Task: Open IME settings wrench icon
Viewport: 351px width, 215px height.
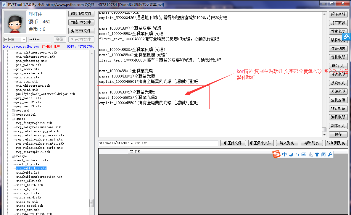Action: [330, 154]
